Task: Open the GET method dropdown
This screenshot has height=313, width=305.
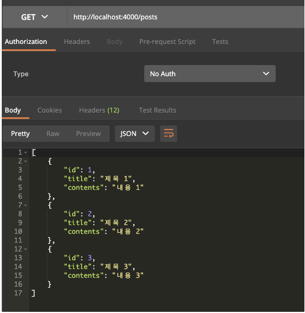Action: click(x=35, y=17)
